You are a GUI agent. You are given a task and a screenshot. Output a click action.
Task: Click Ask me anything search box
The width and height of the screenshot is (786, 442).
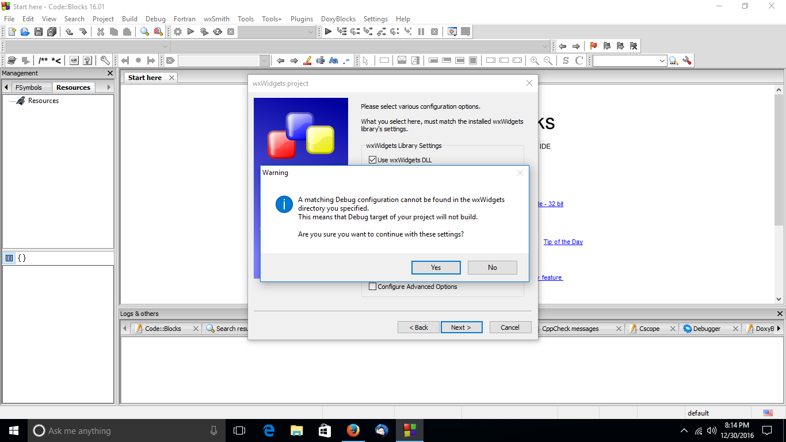pyautogui.click(x=126, y=430)
